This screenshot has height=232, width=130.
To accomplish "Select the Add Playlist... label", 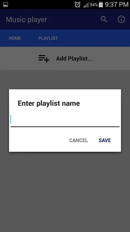I will click(74, 59).
